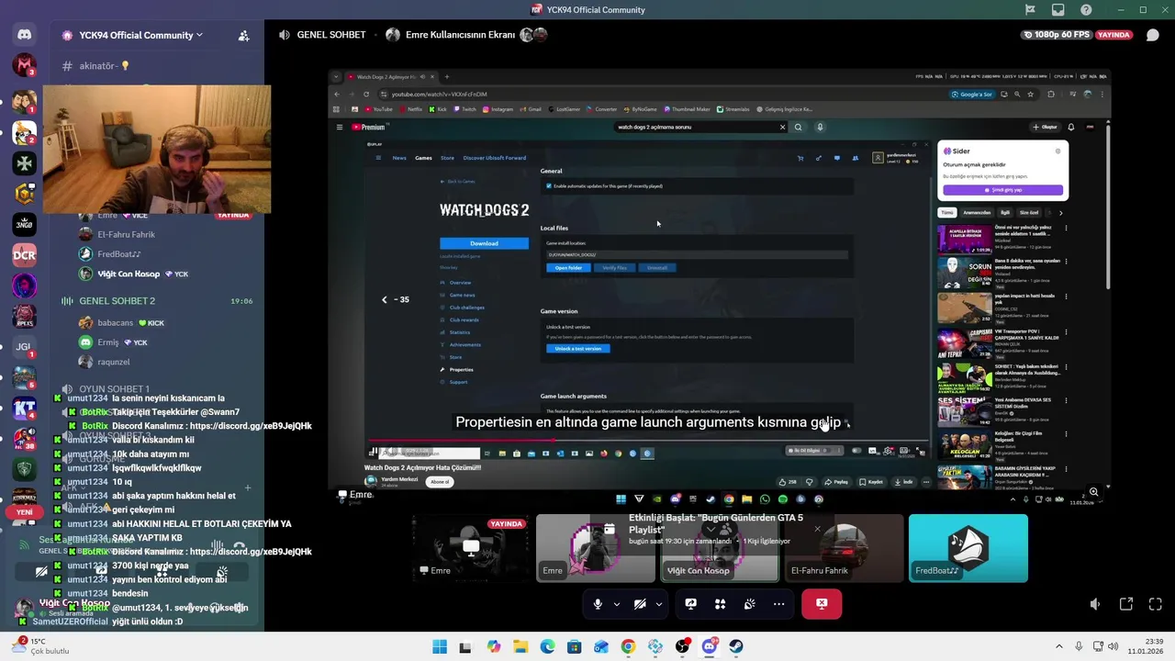Collapse the GTA 5 event popup chevron
This screenshot has width=1175, height=661.
[710, 530]
